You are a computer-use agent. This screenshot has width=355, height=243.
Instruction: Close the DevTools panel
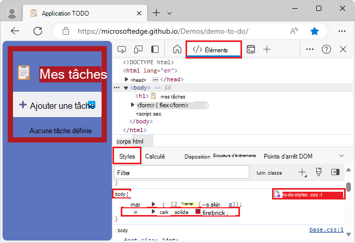343,49
